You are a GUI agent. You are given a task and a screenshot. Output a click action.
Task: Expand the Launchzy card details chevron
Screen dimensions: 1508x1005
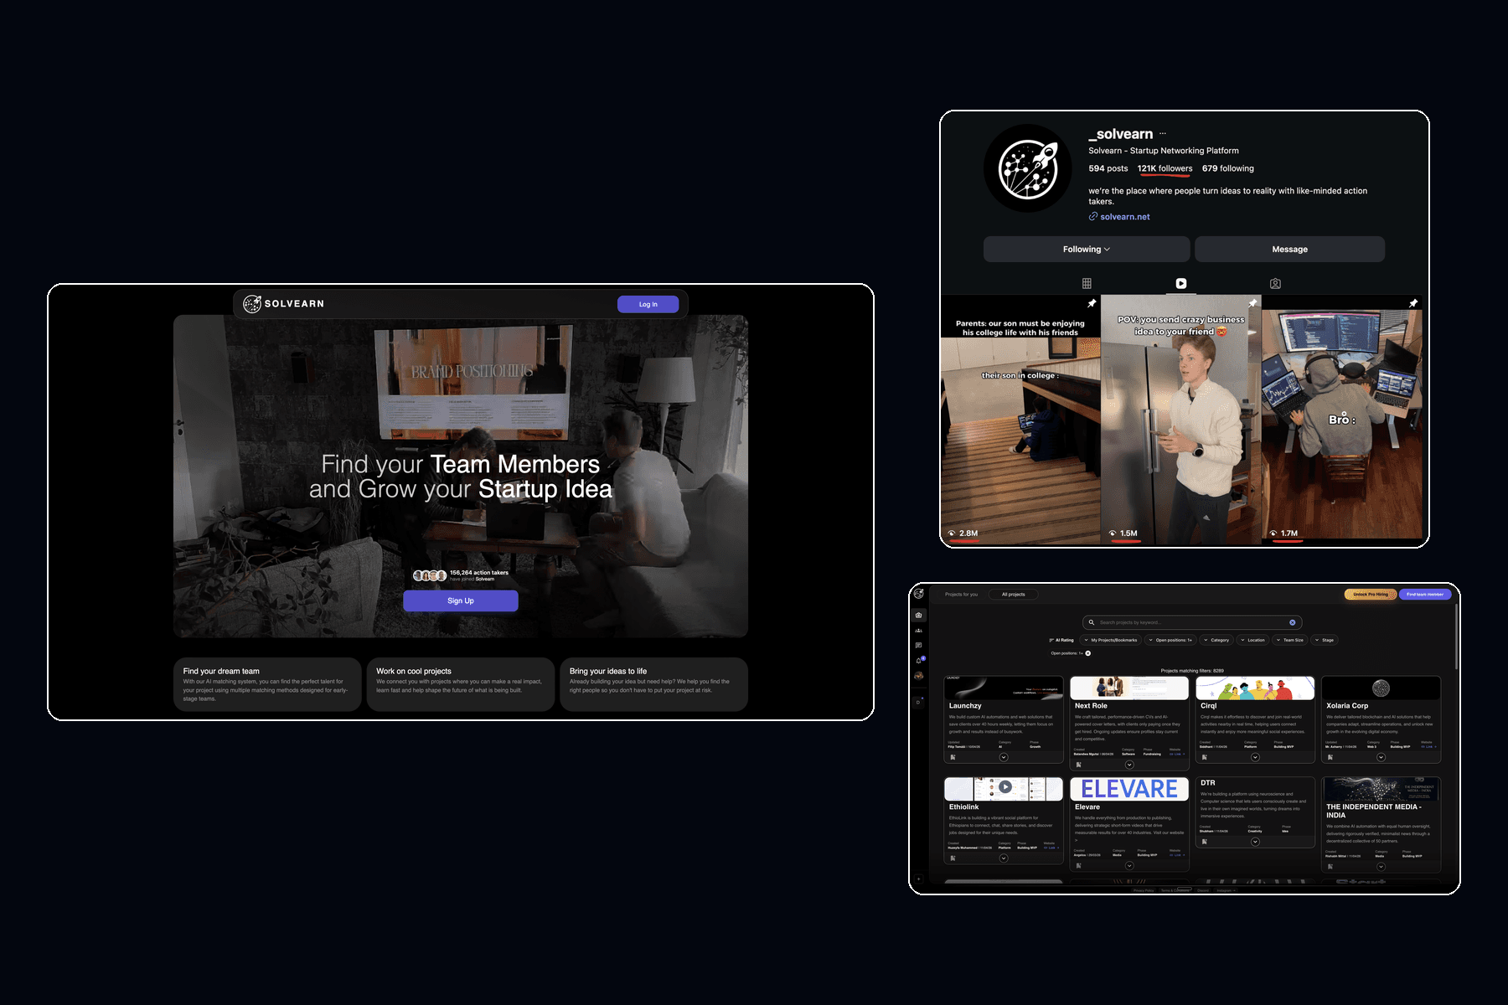1004,757
